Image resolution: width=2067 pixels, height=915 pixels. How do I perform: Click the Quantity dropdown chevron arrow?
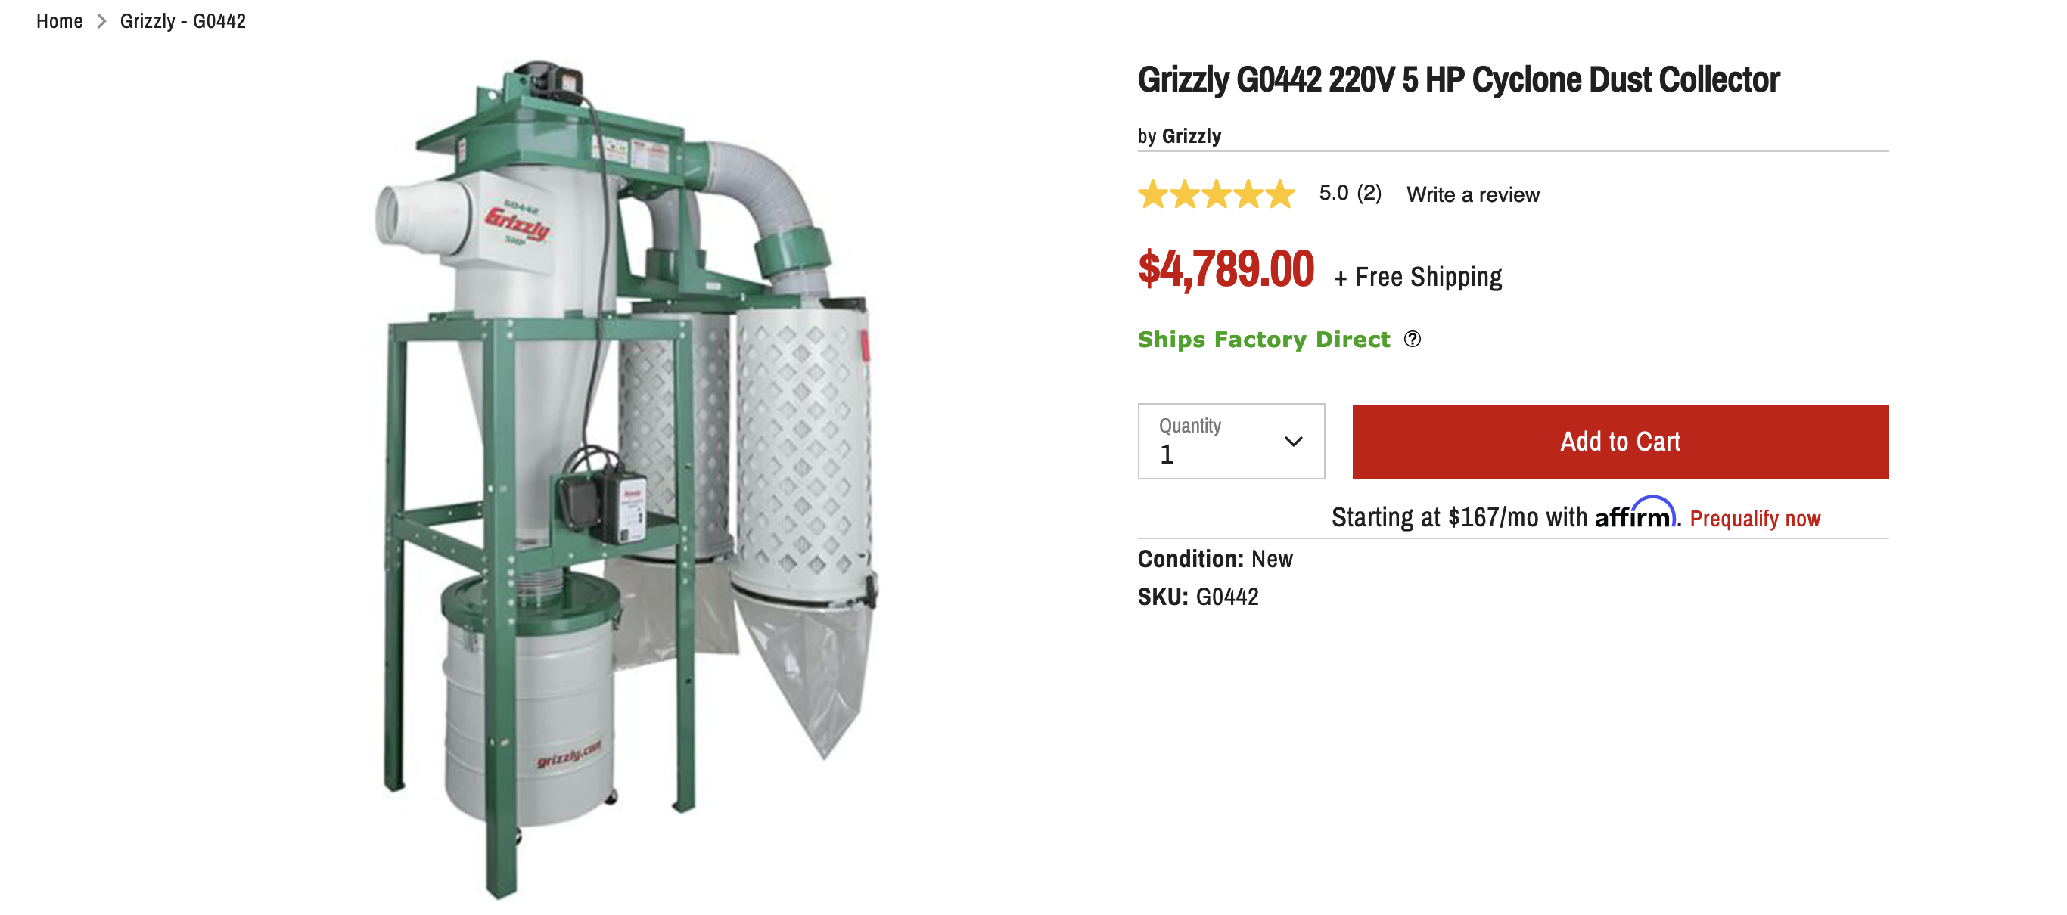point(1293,441)
